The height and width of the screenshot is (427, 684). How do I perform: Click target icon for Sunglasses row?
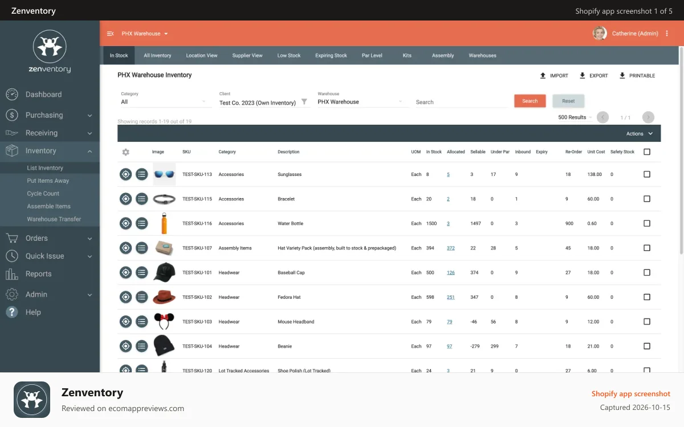tap(126, 174)
